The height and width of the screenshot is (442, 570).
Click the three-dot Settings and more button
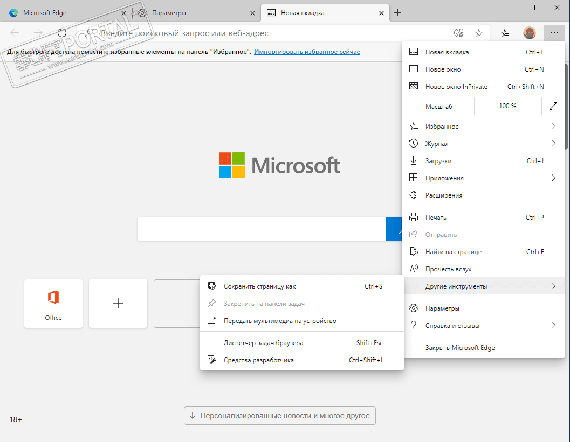click(554, 33)
